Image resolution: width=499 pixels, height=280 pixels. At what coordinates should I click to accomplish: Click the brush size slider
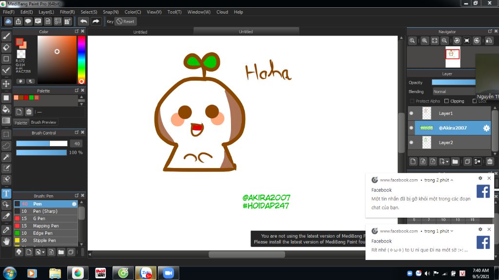tap(42, 144)
